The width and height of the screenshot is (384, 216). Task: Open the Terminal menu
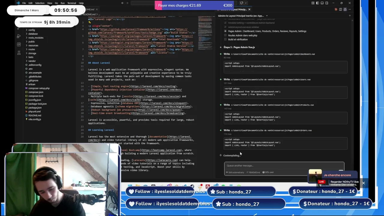click(71, 3)
